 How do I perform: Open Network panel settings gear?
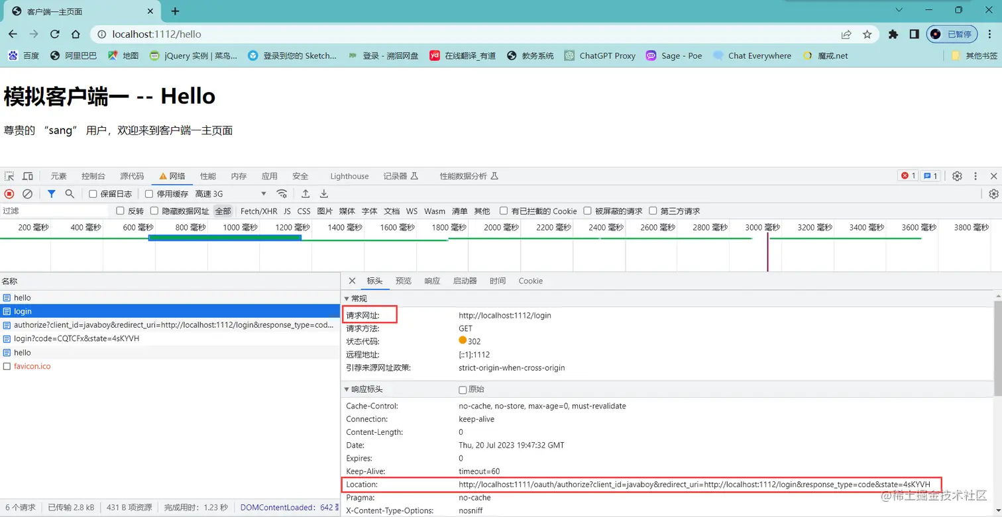993,194
